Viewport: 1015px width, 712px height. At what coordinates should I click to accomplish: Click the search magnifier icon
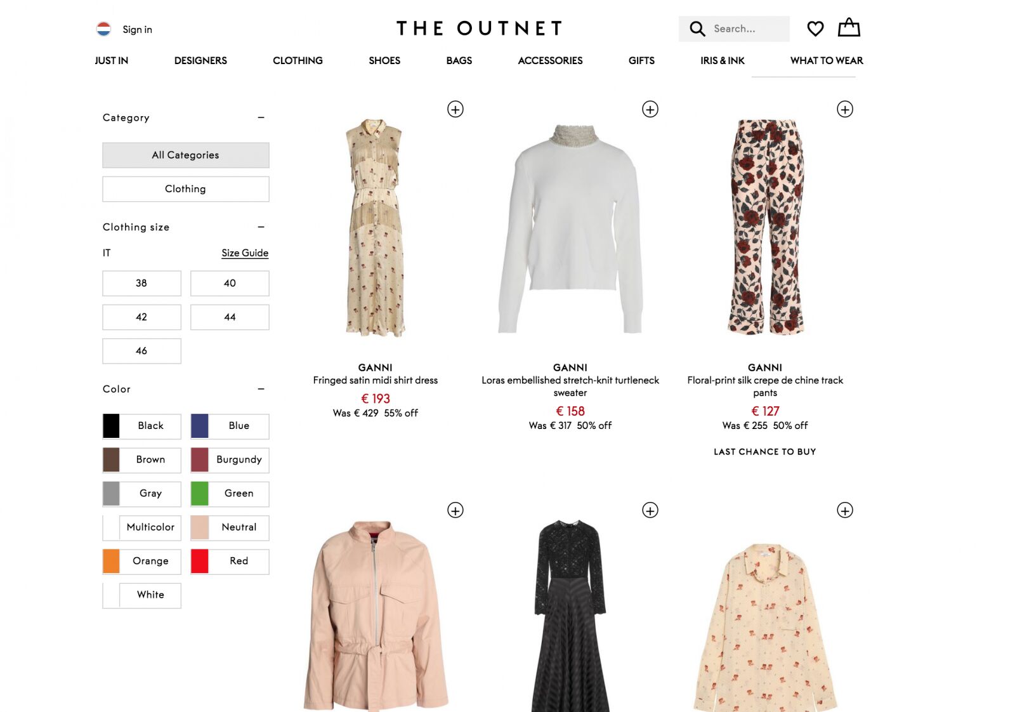697,29
